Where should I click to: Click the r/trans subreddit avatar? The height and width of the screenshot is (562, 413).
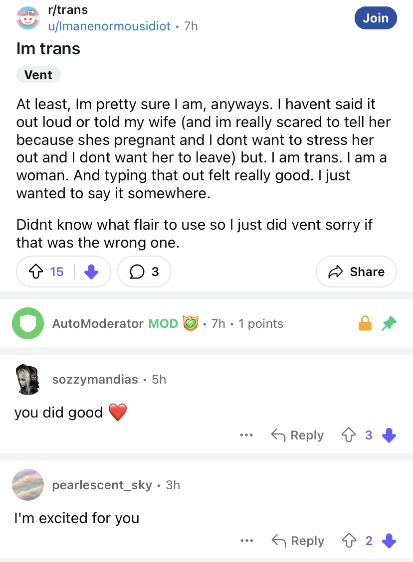click(27, 18)
